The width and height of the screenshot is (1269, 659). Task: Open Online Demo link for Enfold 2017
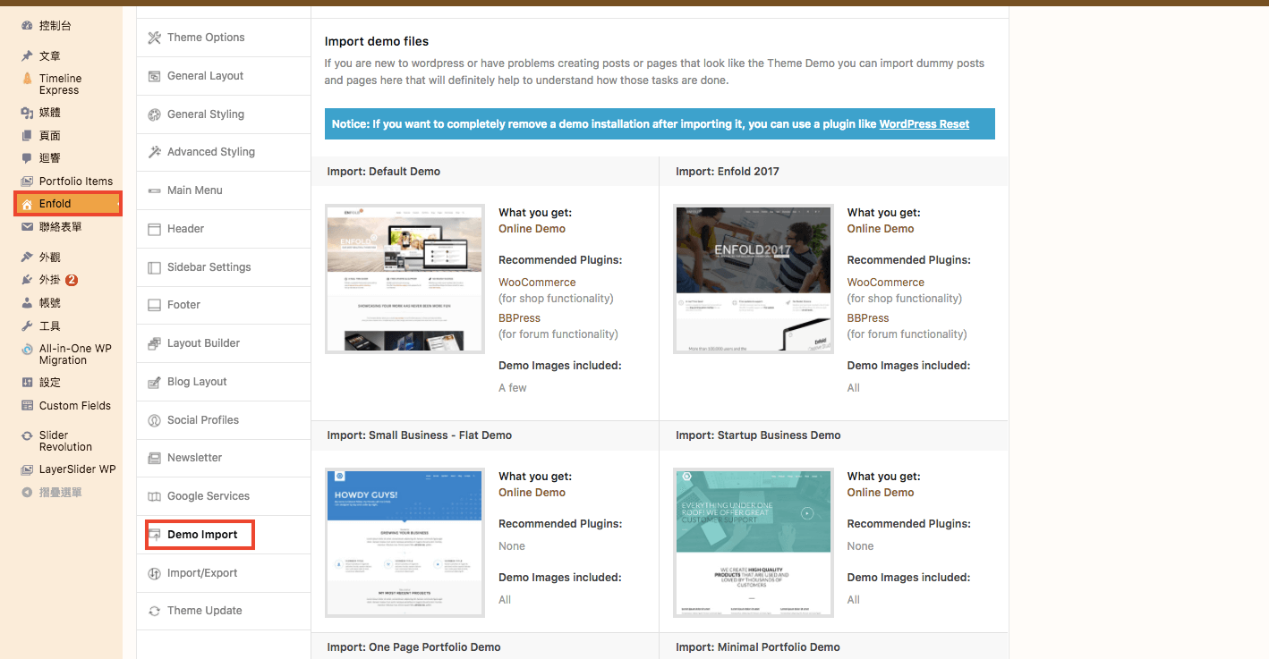pyautogui.click(x=881, y=229)
